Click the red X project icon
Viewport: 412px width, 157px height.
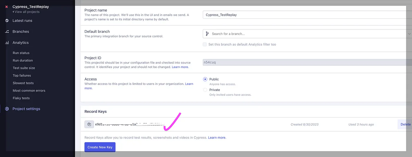pos(6,7)
